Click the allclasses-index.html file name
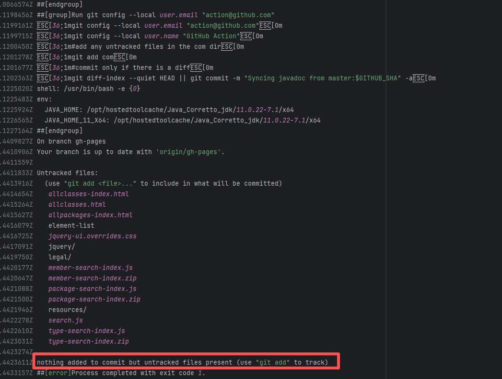 click(88, 194)
